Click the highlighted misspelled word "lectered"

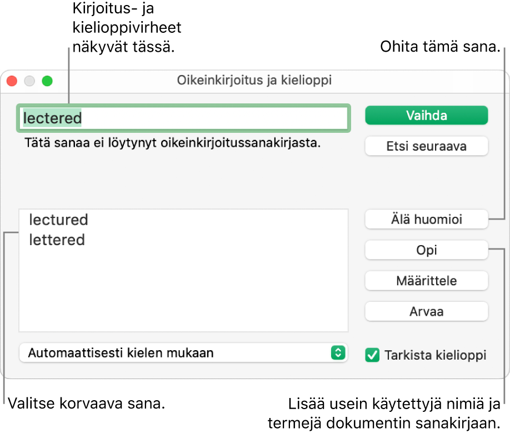coord(52,118)
